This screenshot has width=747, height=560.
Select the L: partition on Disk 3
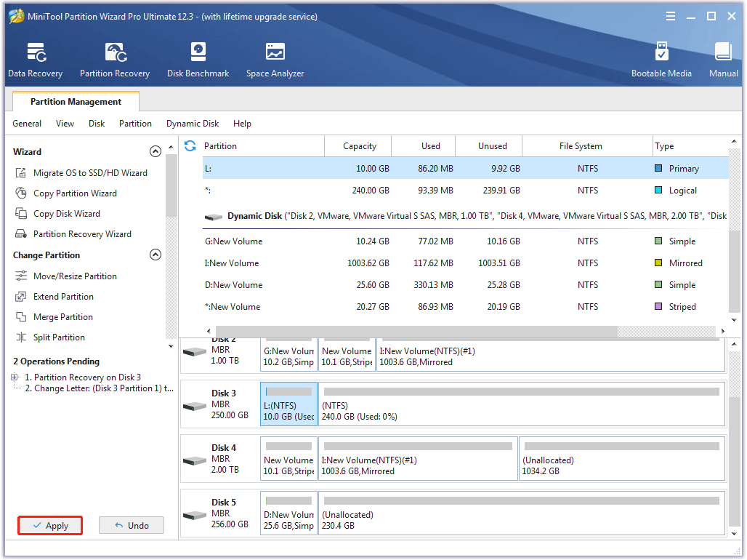pyautogui.click(x=288, y=404)
